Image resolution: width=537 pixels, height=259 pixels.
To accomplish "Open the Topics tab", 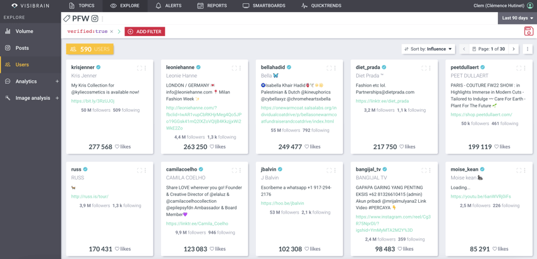I will pos(81,6).
